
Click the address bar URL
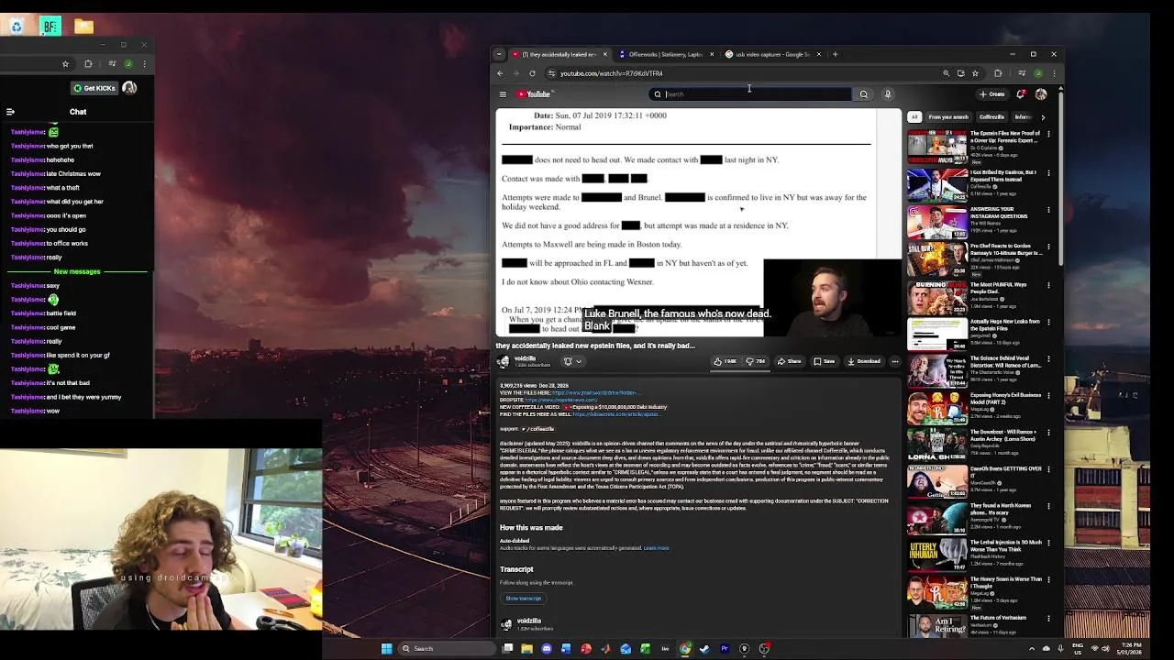(x=612, y=73)
